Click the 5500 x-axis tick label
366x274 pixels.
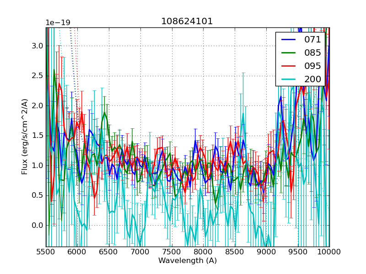46,252
